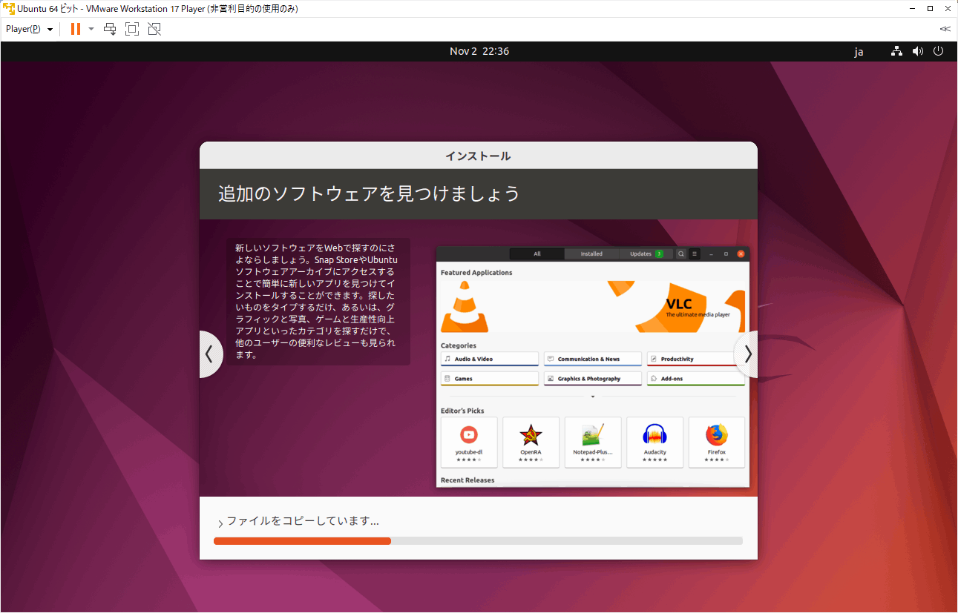Open the ja input language indicator
958x613 pixels.
pyautogui.click(x=859, y=52)
